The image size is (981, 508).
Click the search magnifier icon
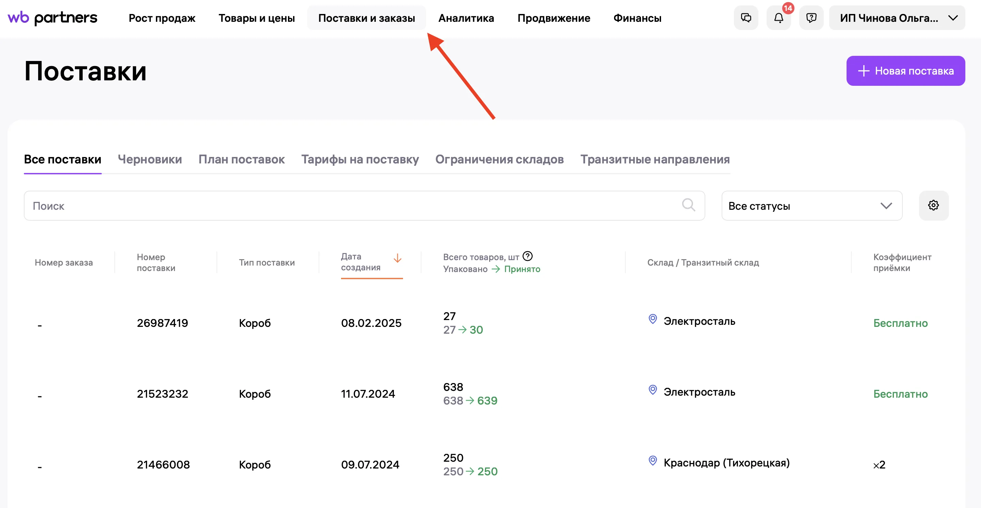688,205
